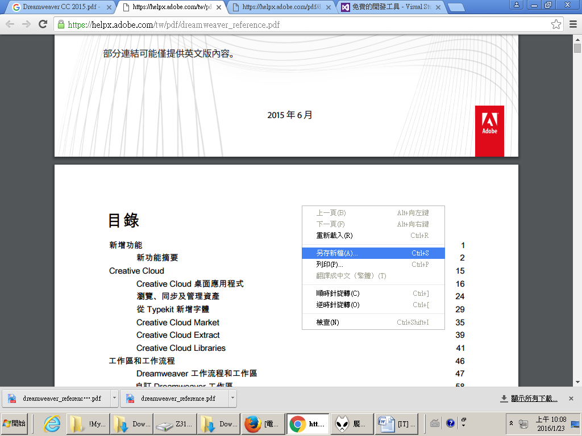Switch to the Word [IT] taskbar item
Viewport: 582px width, 436px height.
396,424
